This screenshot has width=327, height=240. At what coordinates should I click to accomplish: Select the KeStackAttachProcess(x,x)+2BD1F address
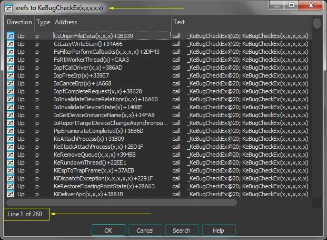pos(98,147)
